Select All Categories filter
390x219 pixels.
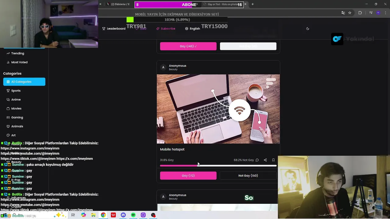pos(24,82)
